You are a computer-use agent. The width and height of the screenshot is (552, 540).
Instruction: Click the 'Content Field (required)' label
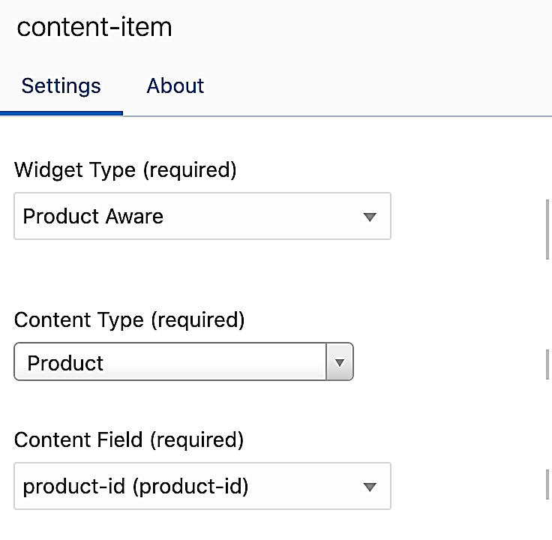tap(129, 439)
